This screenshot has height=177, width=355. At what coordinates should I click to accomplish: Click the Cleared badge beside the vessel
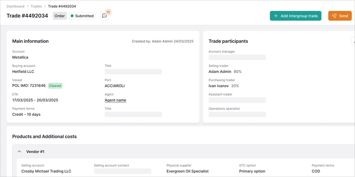55,86
